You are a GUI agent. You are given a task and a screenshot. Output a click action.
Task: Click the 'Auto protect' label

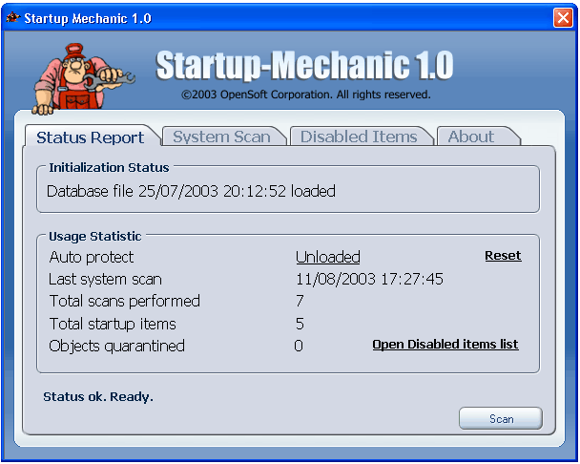coord(92,258)
